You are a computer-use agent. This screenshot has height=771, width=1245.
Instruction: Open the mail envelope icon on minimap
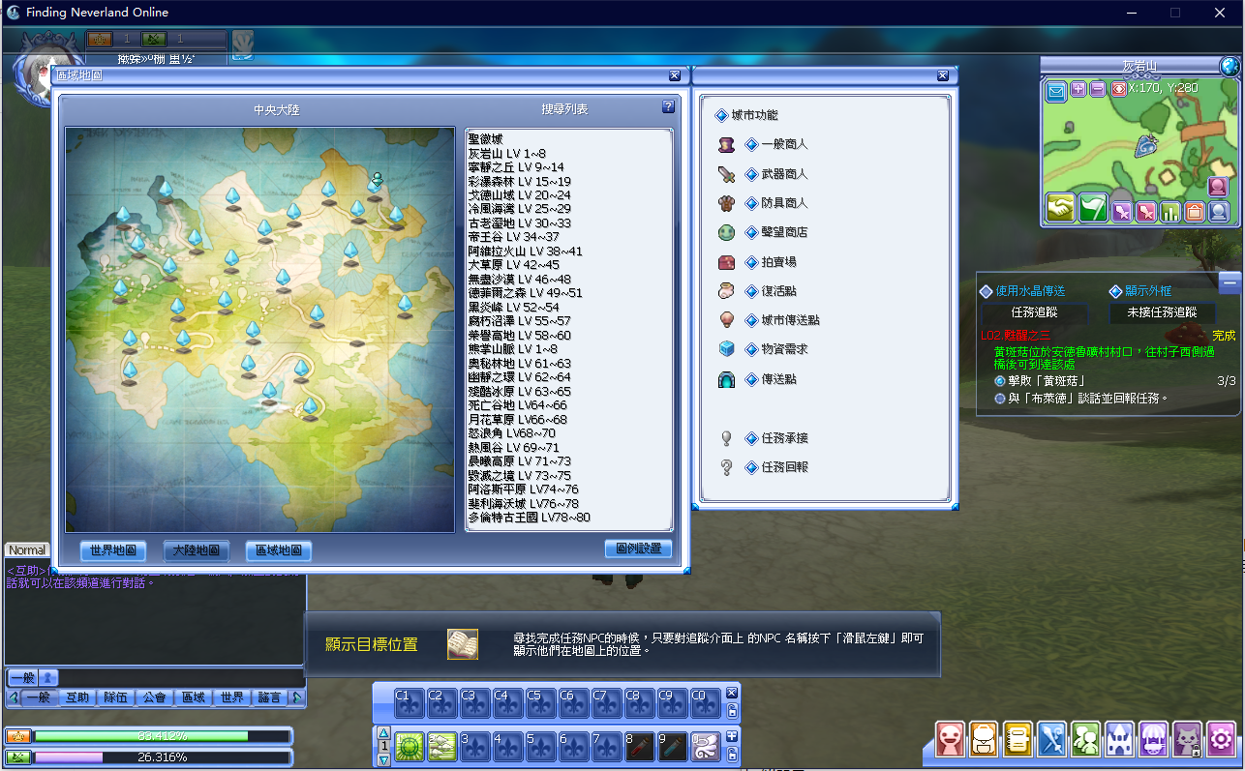(x=1055, y=90)
